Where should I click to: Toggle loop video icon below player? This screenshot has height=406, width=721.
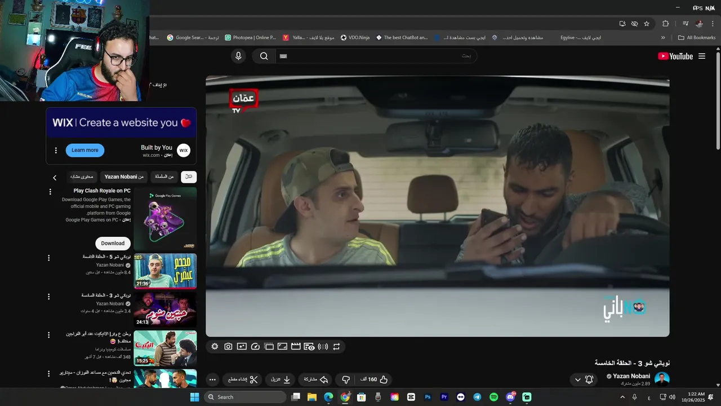pos(336,347)
